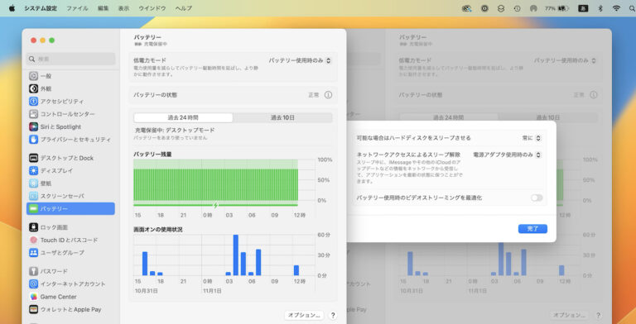Click 充電保留中: デスクトップモード text

point(175,131)
